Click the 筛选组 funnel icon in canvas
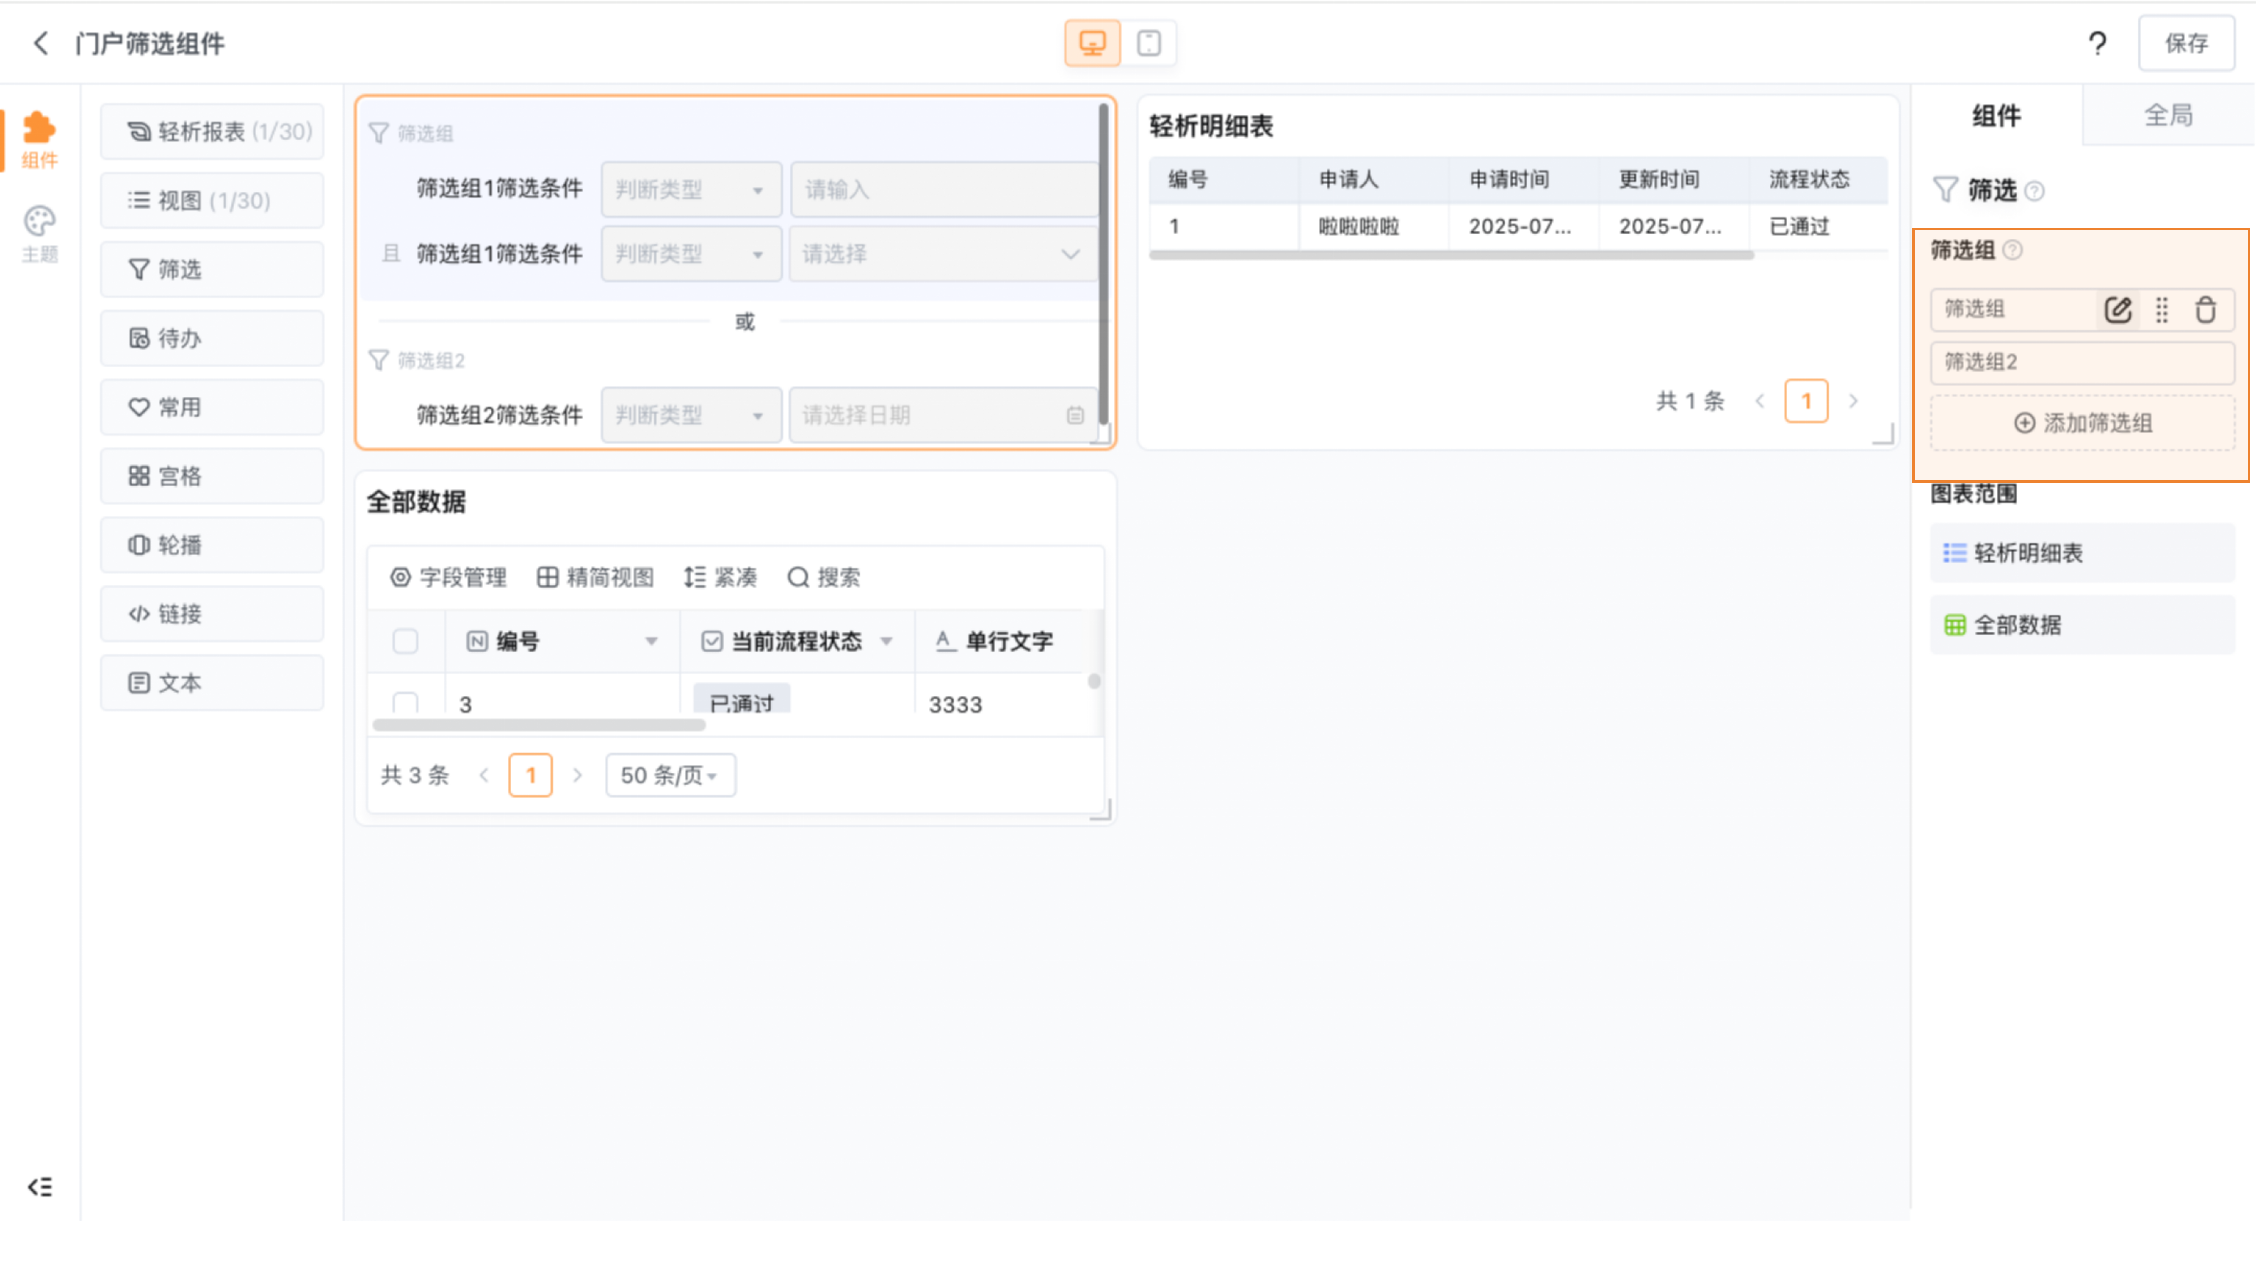Image resolution: width=2256 pixels, height=1269 pixels. tap(378, 133)
